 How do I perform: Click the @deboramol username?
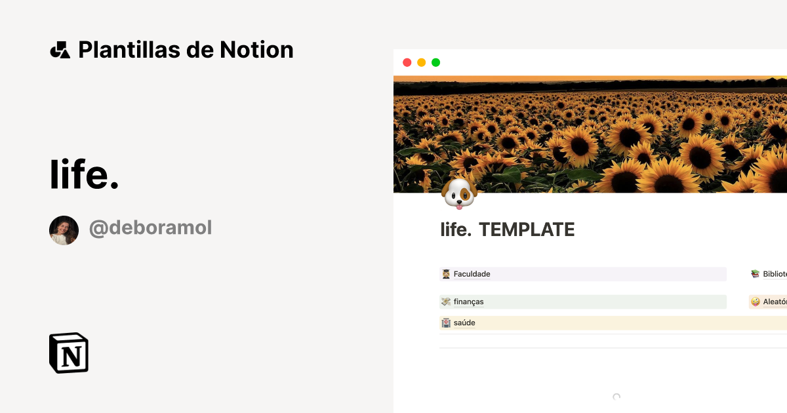click(x=150, y=227)
